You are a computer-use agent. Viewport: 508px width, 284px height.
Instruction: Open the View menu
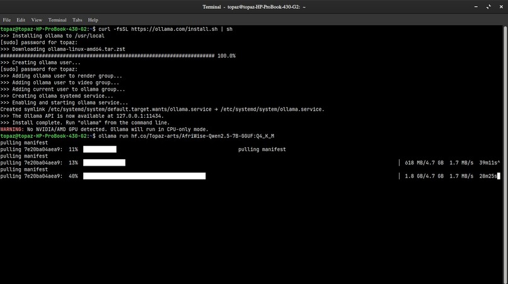[x=37, y=20]
